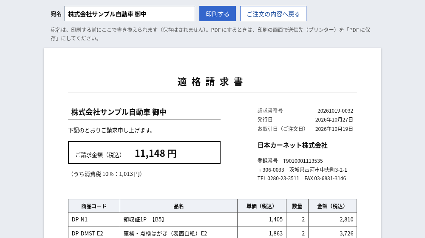Click the quantity cell in the DP-N1 row
425x238 pixels.
297,219
